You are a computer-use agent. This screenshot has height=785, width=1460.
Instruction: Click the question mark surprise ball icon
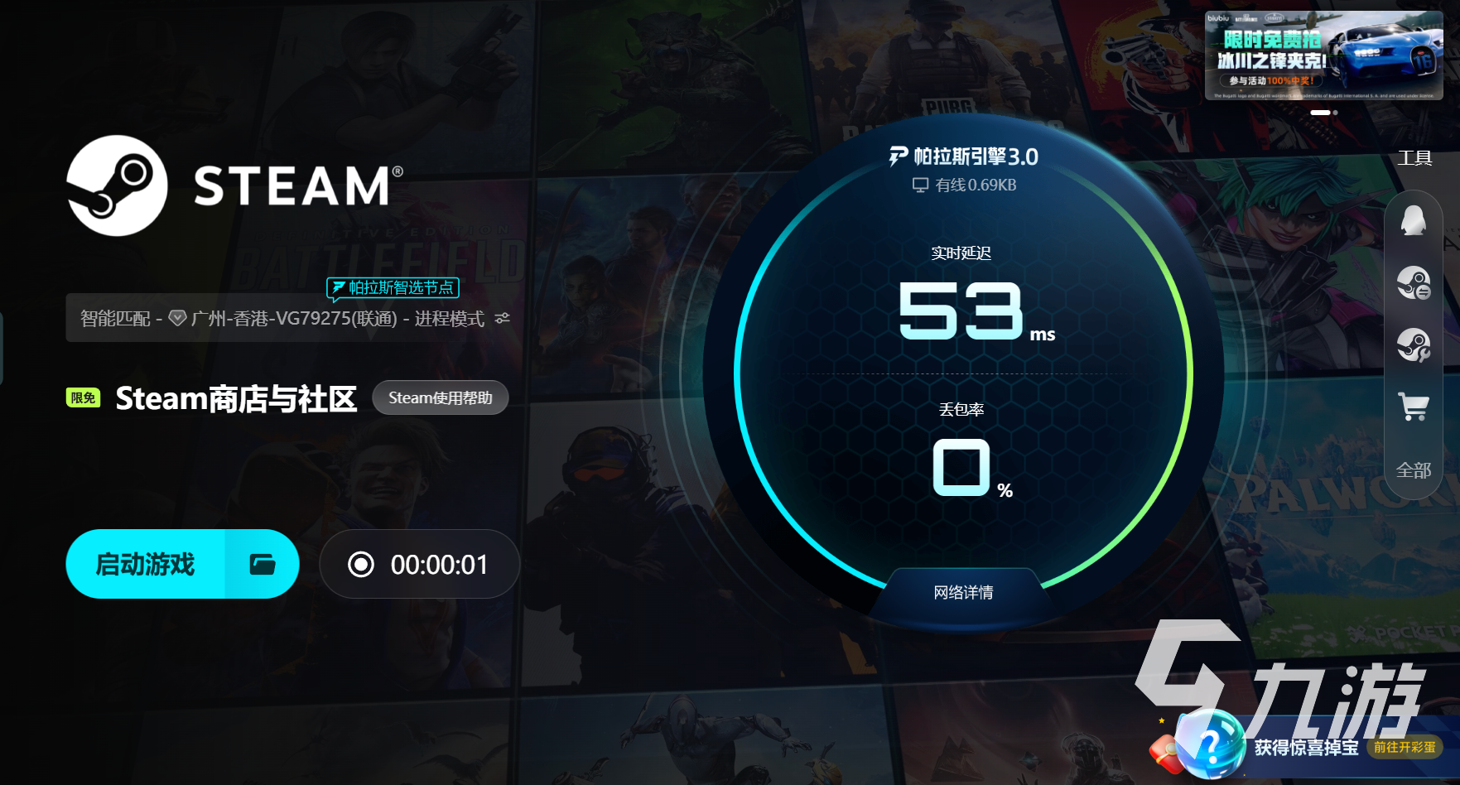[x=1208, y=745]
